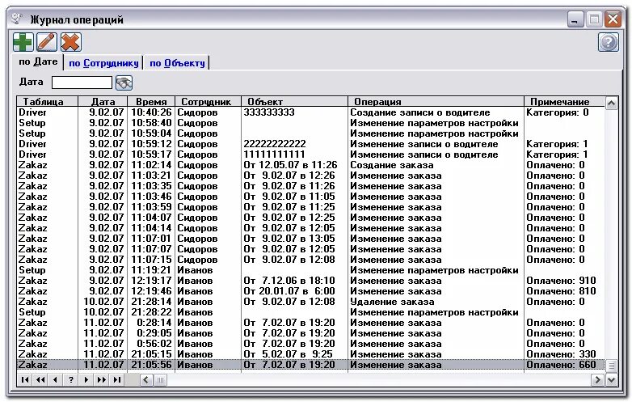Click the Примечание column header

tap(564, 102)
